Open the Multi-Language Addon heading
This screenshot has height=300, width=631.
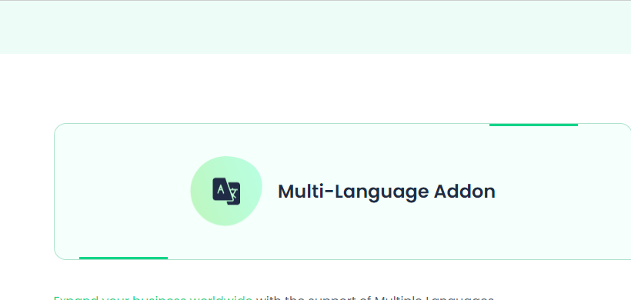(386, 192)
